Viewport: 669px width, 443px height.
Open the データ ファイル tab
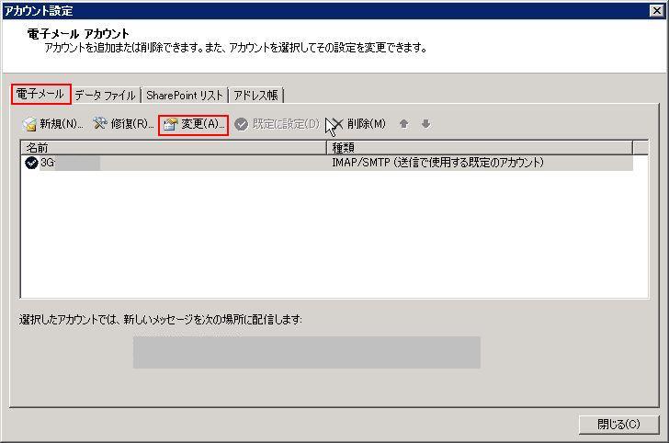105,95
